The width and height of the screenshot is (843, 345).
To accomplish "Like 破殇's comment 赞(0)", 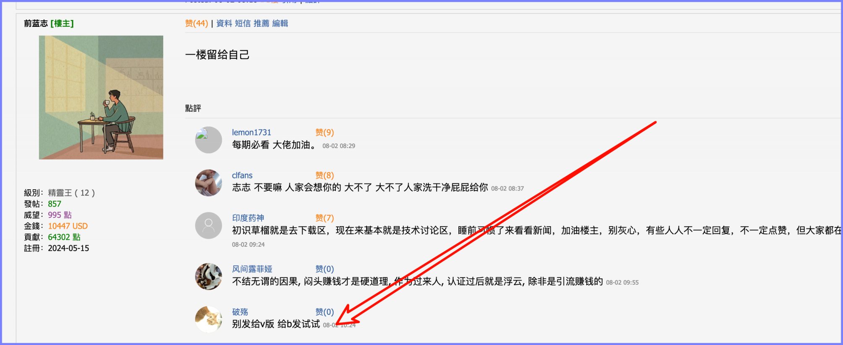I will 325,312.
